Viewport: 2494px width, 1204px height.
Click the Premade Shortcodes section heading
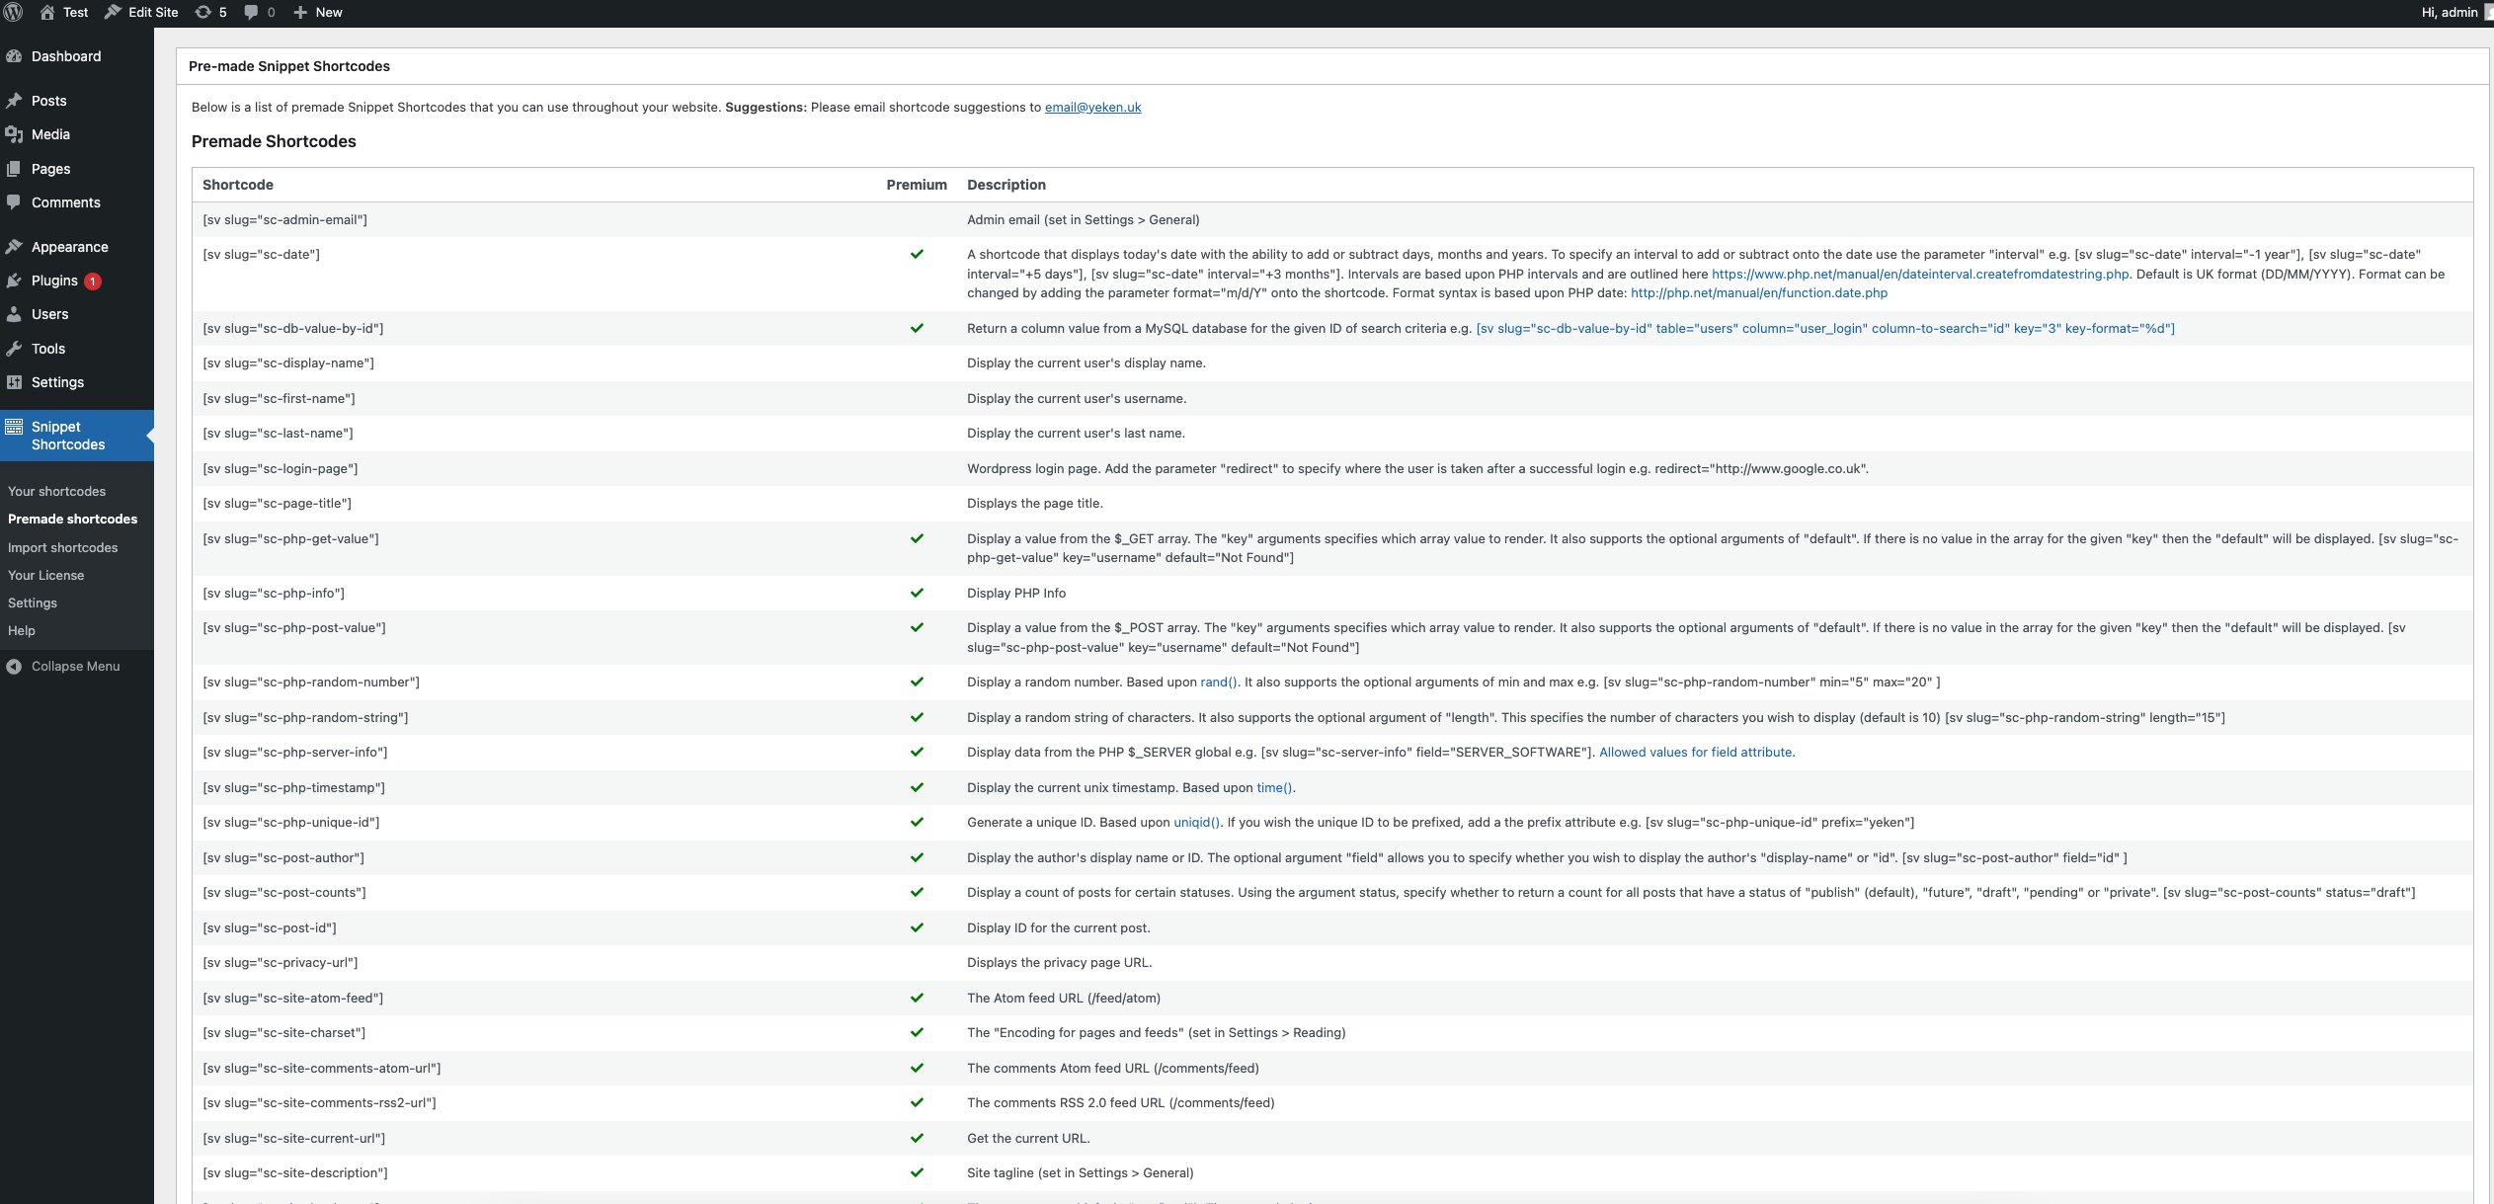274,141
